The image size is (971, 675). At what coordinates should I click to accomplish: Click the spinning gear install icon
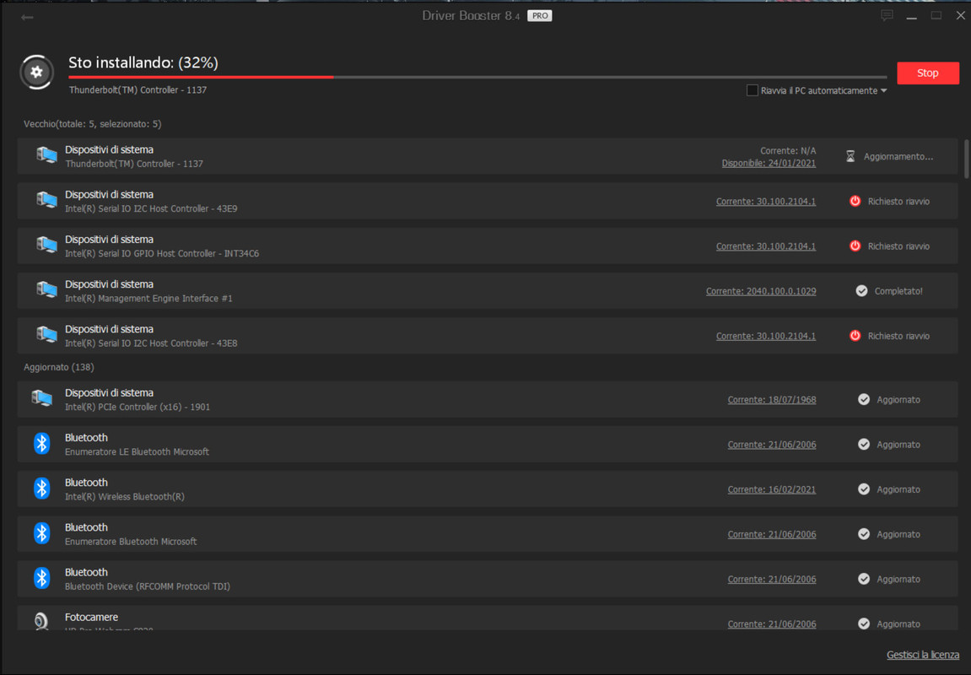36,72
